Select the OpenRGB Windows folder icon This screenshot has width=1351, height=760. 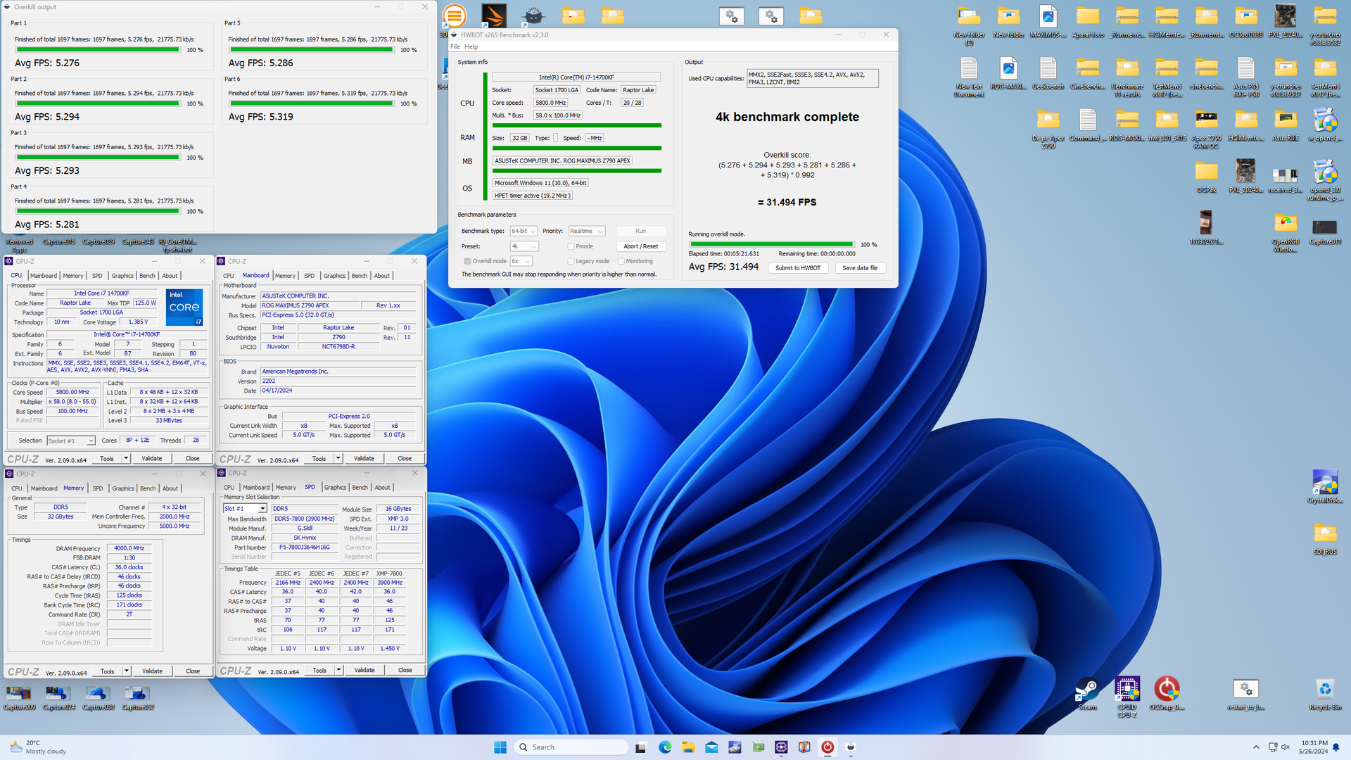click(1286, 232)
